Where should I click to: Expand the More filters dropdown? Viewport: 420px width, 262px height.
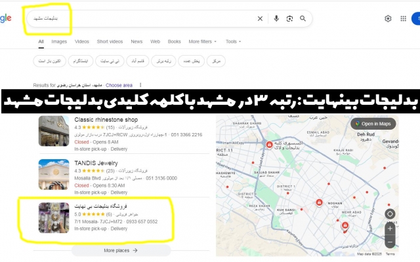coord(203,41)
